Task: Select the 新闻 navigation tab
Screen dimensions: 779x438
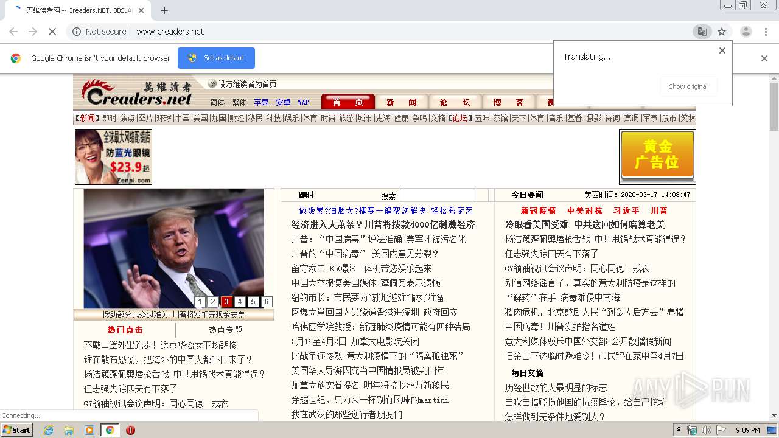Action: click(401, 102)
